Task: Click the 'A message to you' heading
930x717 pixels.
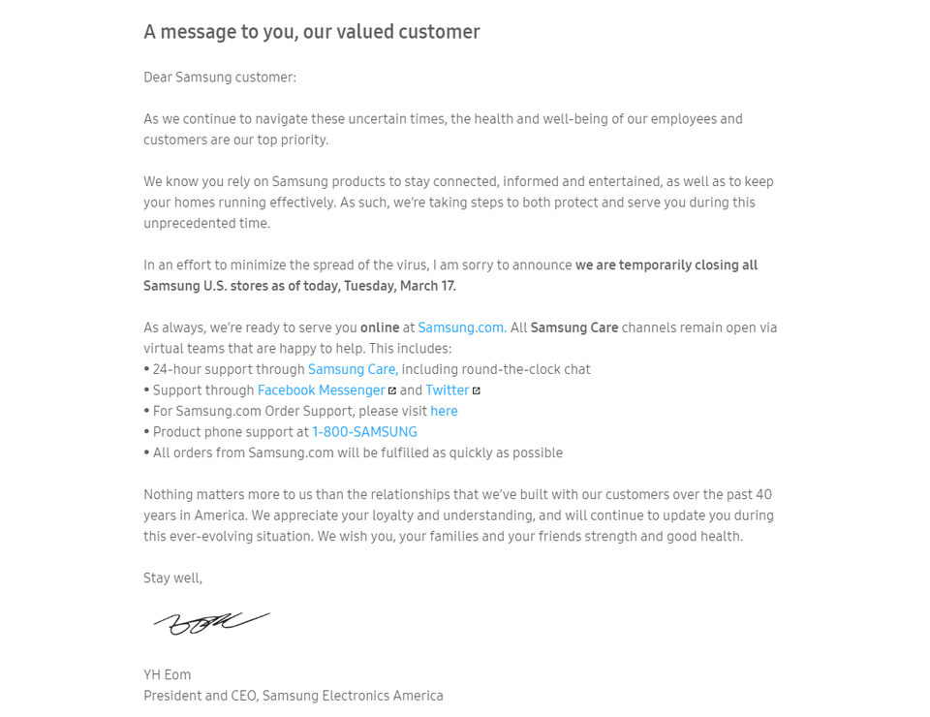Action: [312, 32]
